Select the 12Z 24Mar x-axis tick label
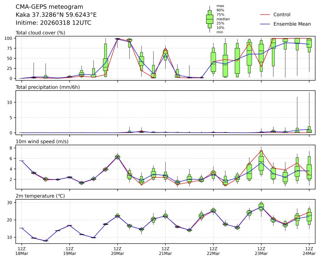Image resolution: width=320 pixels, height=260 pixels. coord(309,251)
